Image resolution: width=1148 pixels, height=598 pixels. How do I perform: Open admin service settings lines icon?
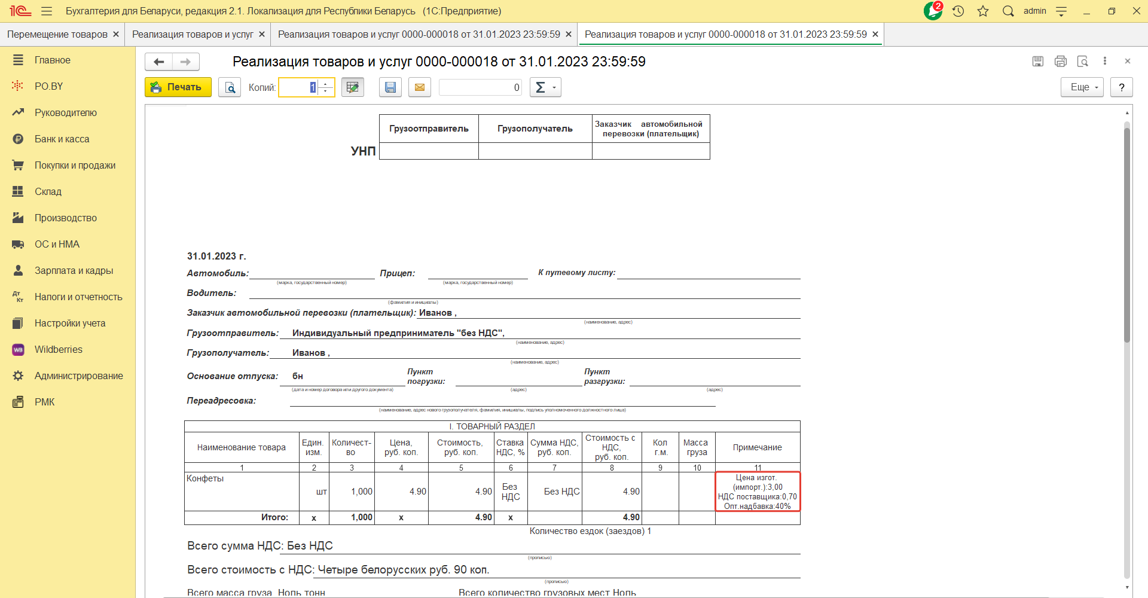pyautogui.click(x=1061, y=11)
